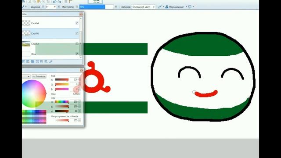Select the open image thumbnail tab at top
This screenshot has width=281, height=158.
(x=95, y=2)
